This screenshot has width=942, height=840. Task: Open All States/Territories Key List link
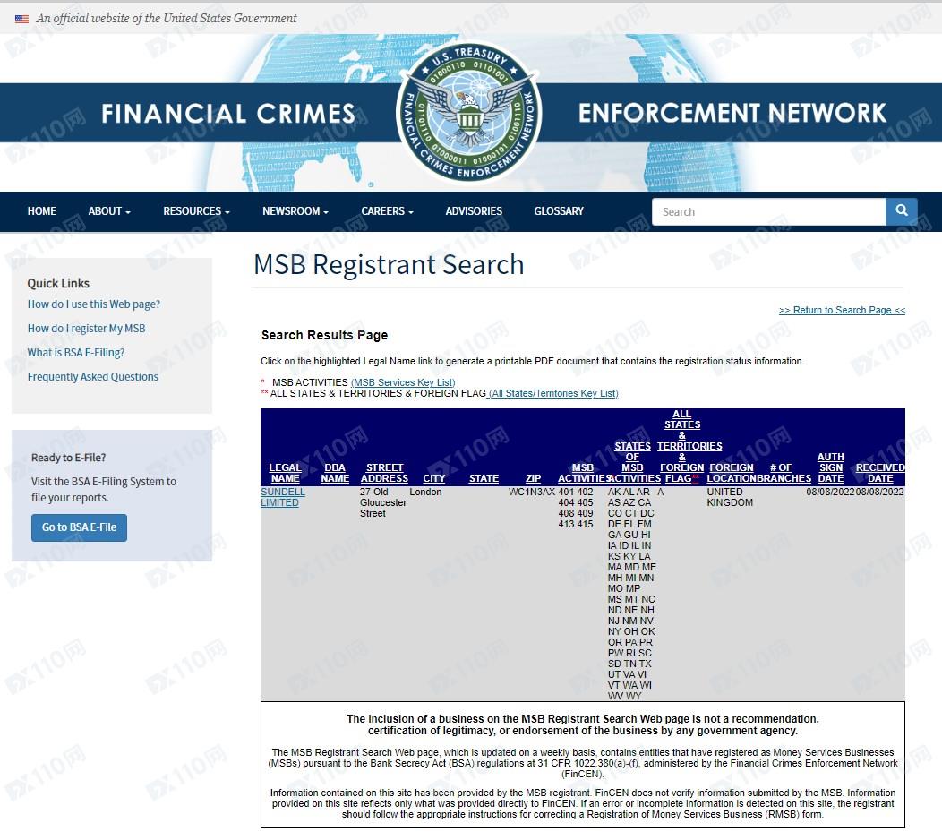pyautogui.click(x=552, y=393)
